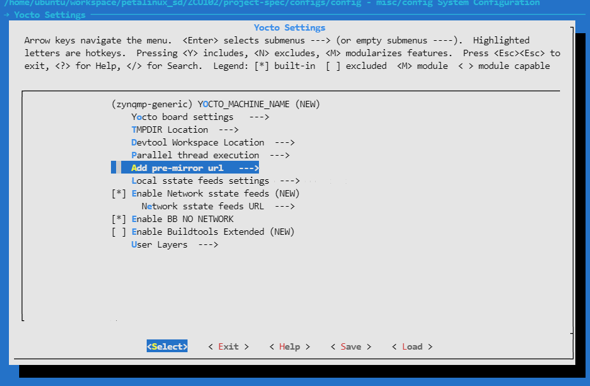The width and height of the screenshot is (590, 386).
Task: Open TMPDIR Location submenu
Action: click(185, 130)
